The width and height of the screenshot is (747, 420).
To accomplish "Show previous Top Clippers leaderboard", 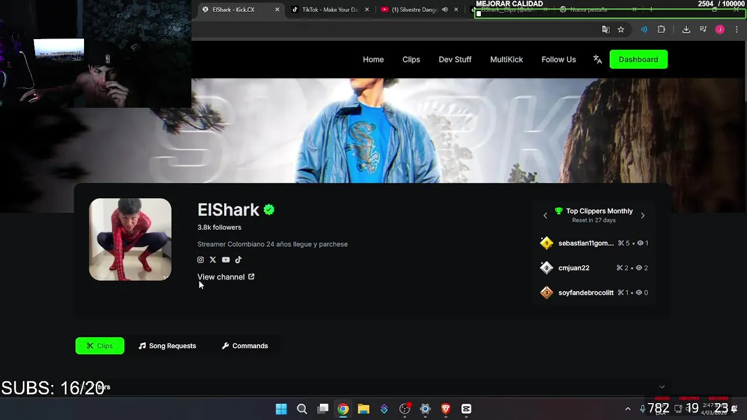I will (x=545, y=216).
